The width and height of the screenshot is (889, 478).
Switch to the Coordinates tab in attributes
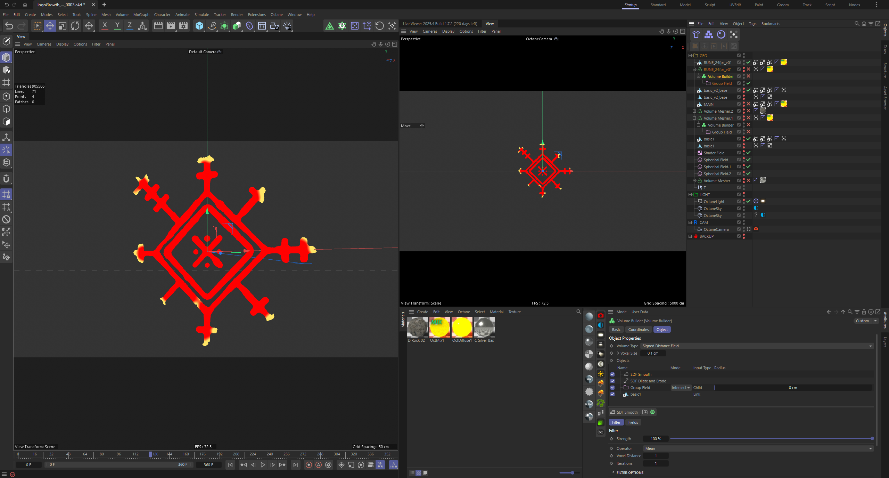point(638,329)
